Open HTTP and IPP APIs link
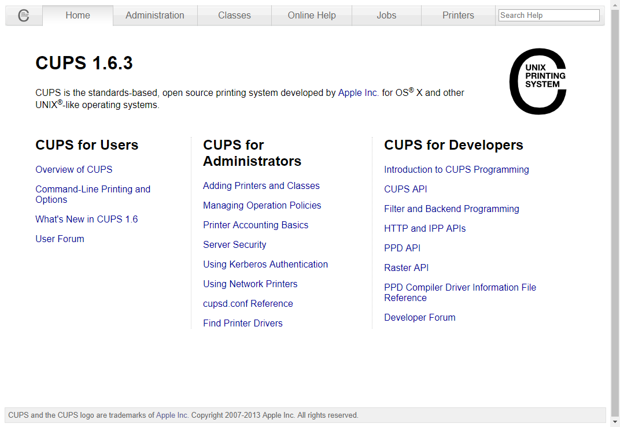The image size is (620, 427). 425,229
